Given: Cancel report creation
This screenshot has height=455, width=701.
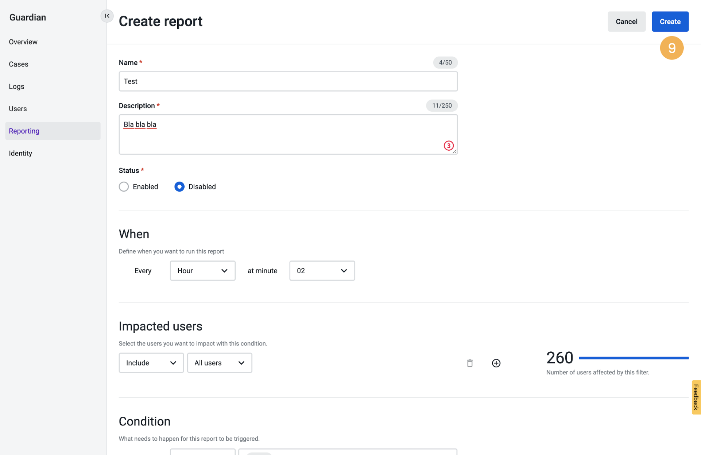Looking at the screenshot, I should pyautogui.click(x=627, y=22).
